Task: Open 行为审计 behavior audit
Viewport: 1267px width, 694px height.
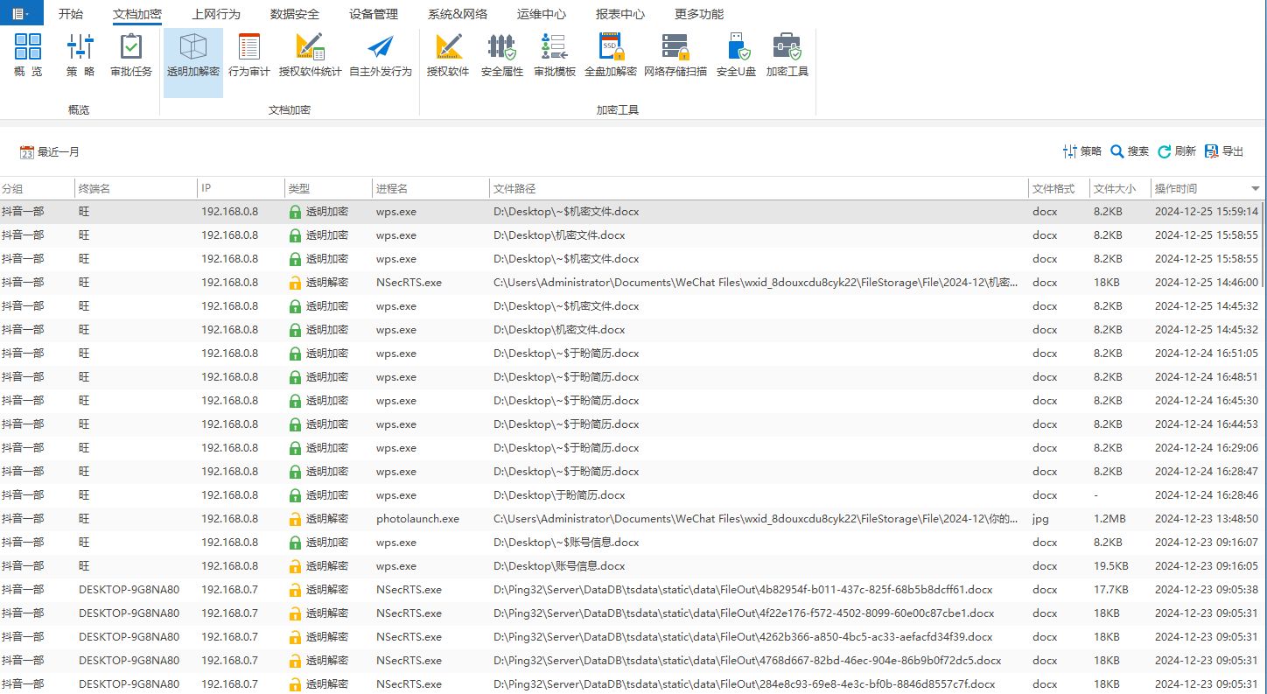Action: point(249,55)
